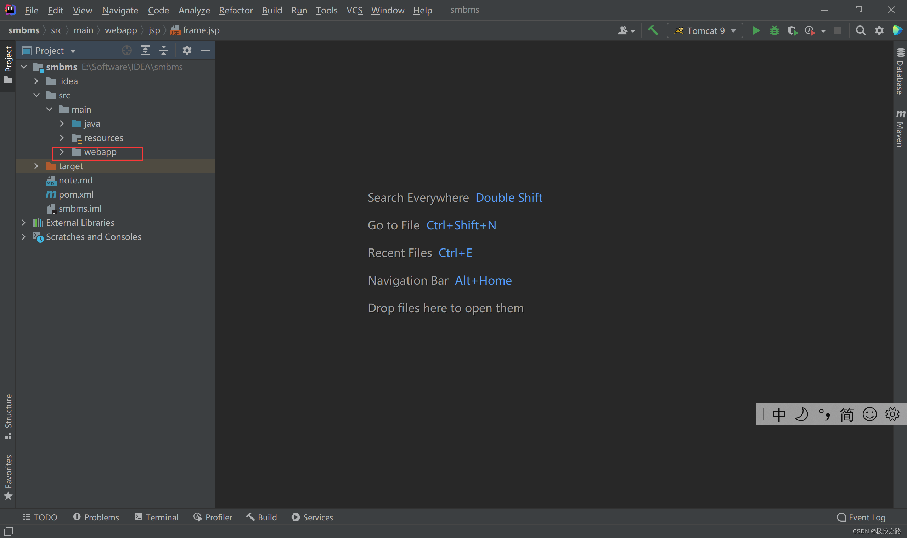Expand the .idea folder

tap(36, 81)
